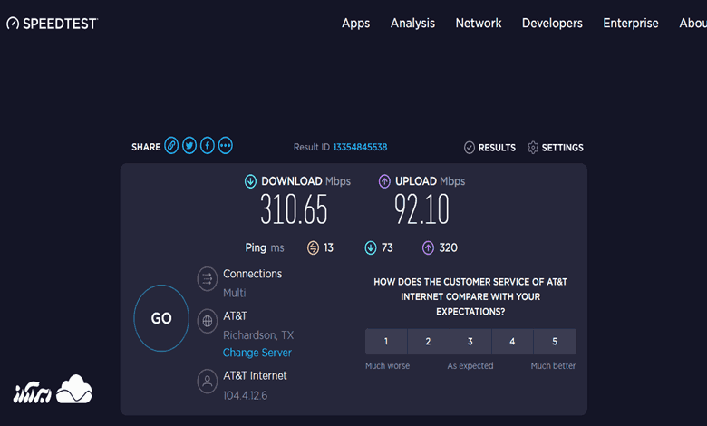Click upload speed value 92.10

(x=422, y=208)
